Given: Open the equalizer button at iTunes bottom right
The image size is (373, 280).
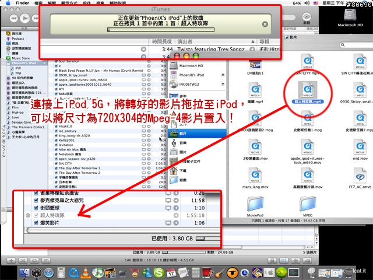Looking at the screenshot, I should pos(284,261).
